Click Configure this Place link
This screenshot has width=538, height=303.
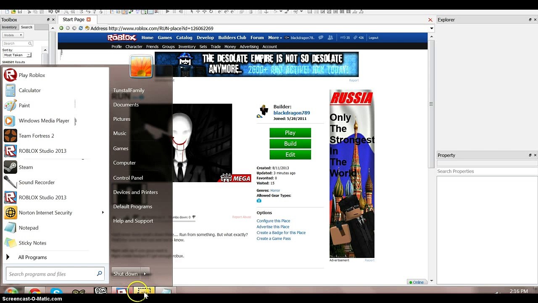[273, 221]
